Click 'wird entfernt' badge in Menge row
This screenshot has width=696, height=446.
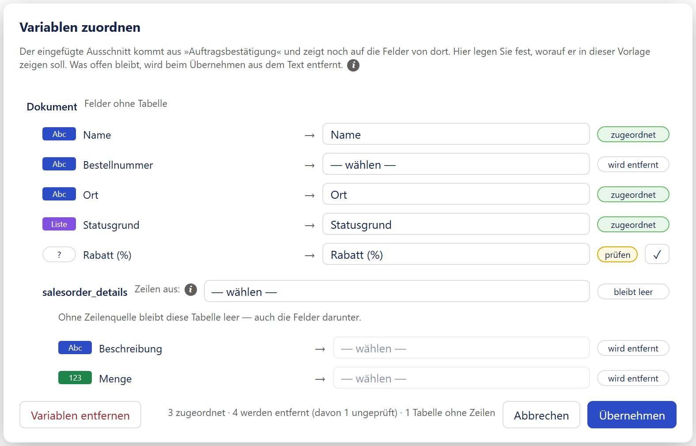[633, 378]
